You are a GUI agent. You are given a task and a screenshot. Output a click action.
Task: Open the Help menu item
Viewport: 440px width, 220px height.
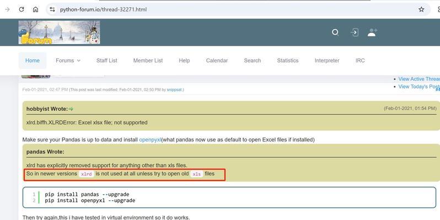click(184, 61)
